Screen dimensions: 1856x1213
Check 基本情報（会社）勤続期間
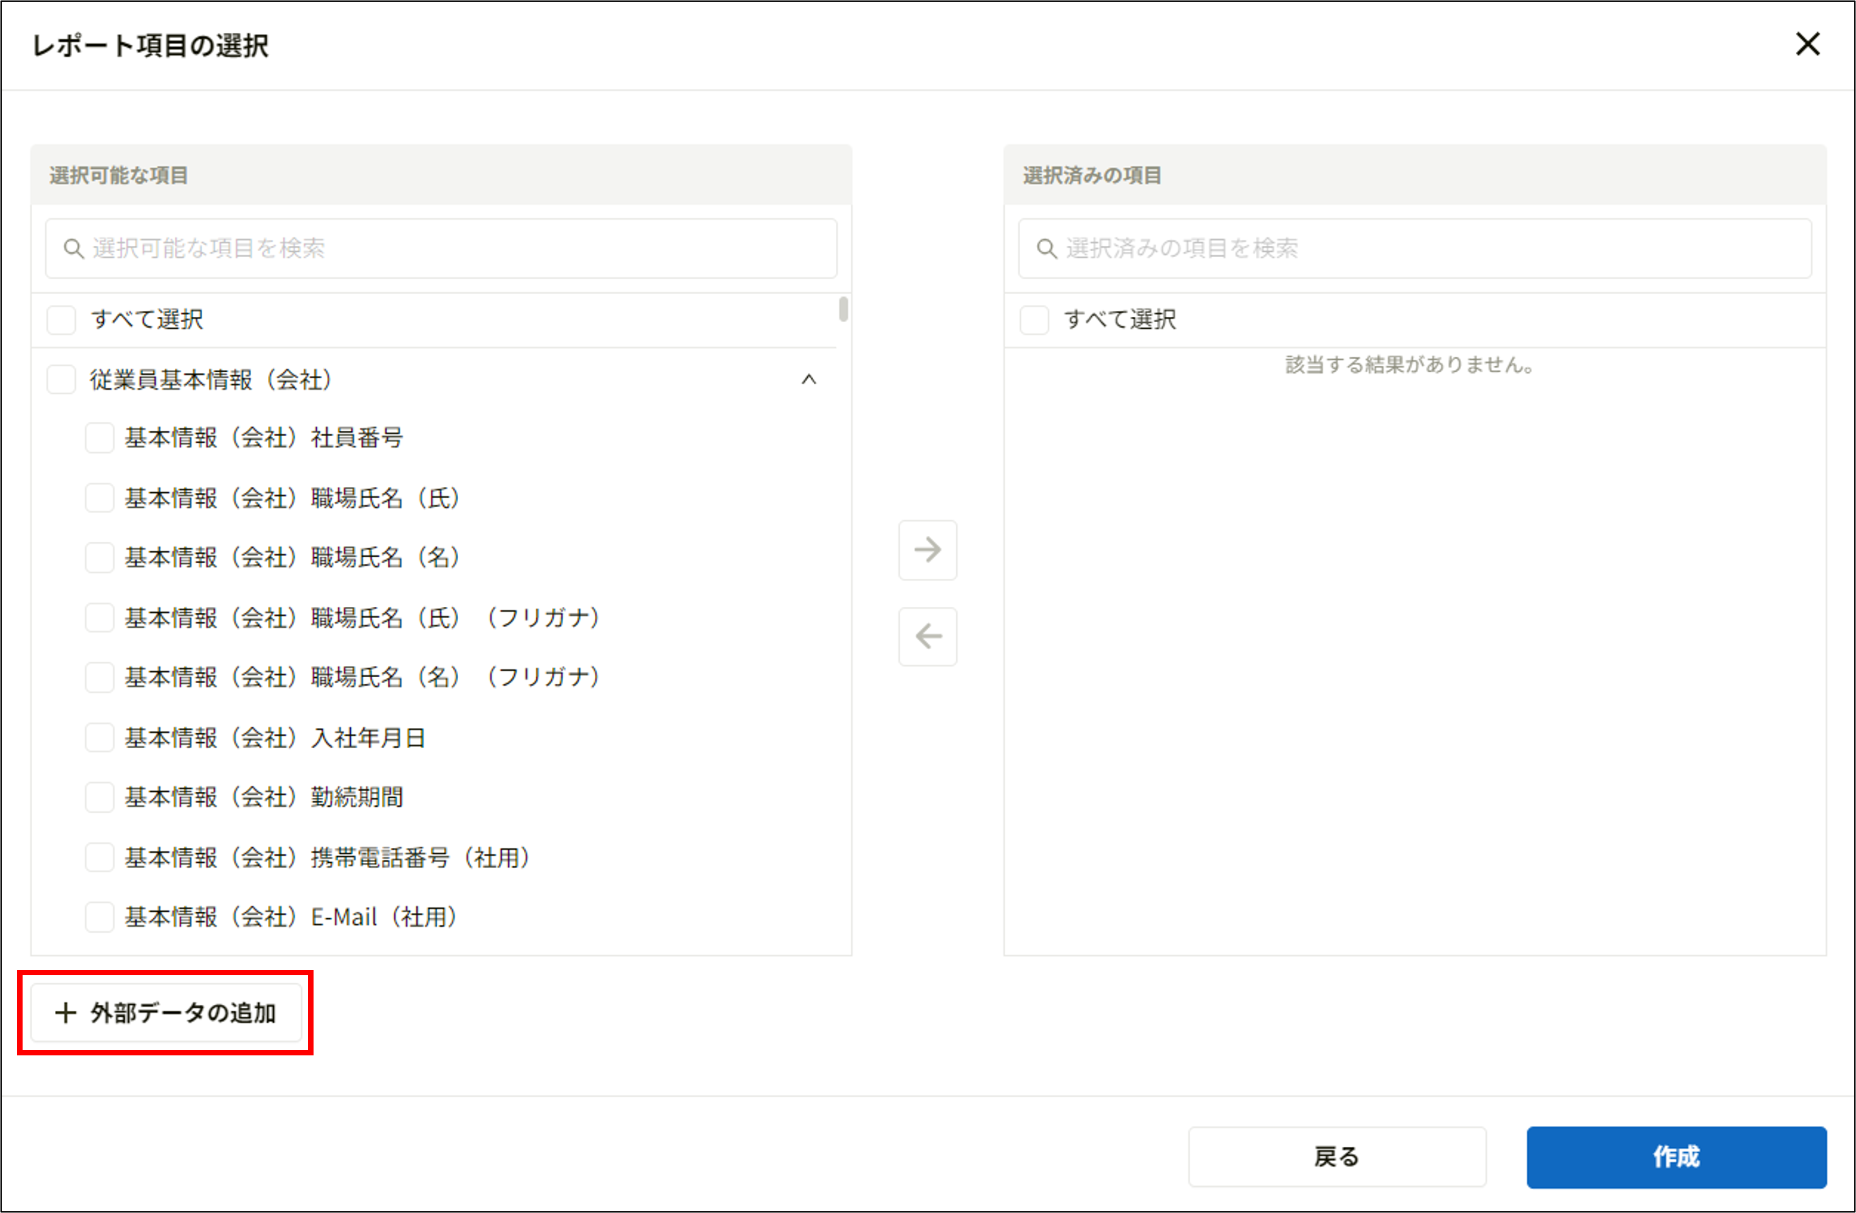(99, 797)
